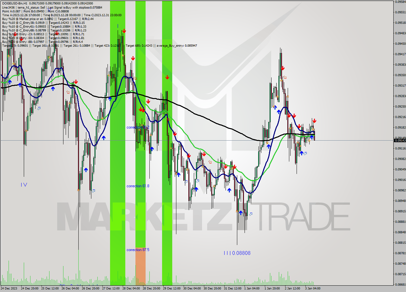Select the 'tema_h1_status: Sell' status text
Screen dimensions: 406x292
click(x=31, y=7)
